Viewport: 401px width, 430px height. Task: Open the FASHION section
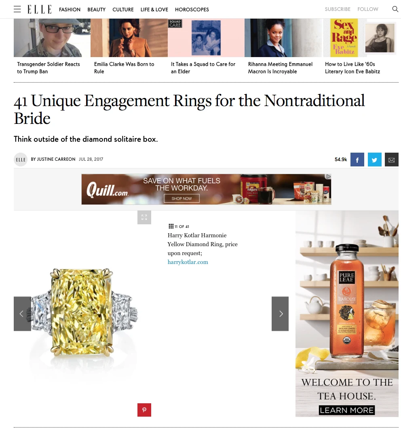70,9
